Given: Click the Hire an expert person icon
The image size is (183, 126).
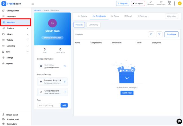Looking at the screenshot, I should pos(3,115).
